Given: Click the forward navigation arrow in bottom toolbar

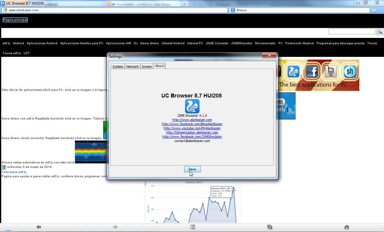Looking at the screenshot, I should click(115, 227).
